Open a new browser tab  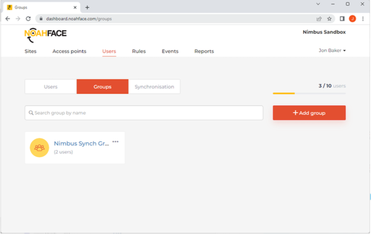[x=87, y=7]
